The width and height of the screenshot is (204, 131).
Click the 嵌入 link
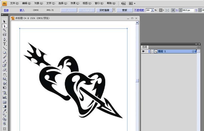click(22, 10)
